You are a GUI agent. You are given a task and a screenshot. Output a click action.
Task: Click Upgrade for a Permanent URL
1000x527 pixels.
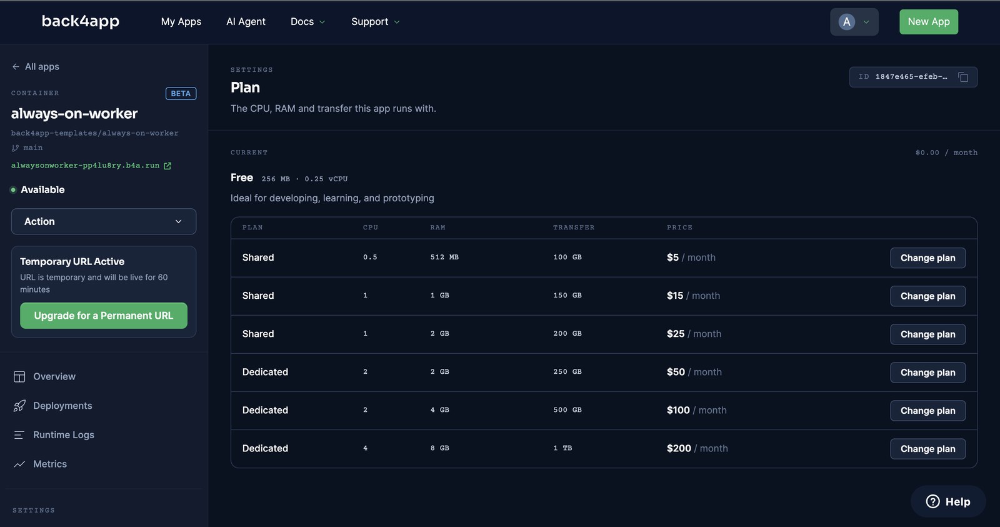pyautogui.click(x=104, y=316)
